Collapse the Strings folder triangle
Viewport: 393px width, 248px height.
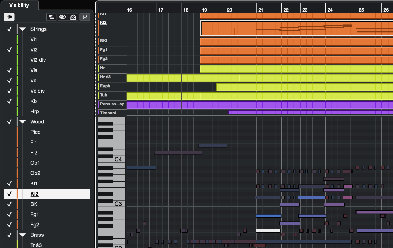click(22, 29)
